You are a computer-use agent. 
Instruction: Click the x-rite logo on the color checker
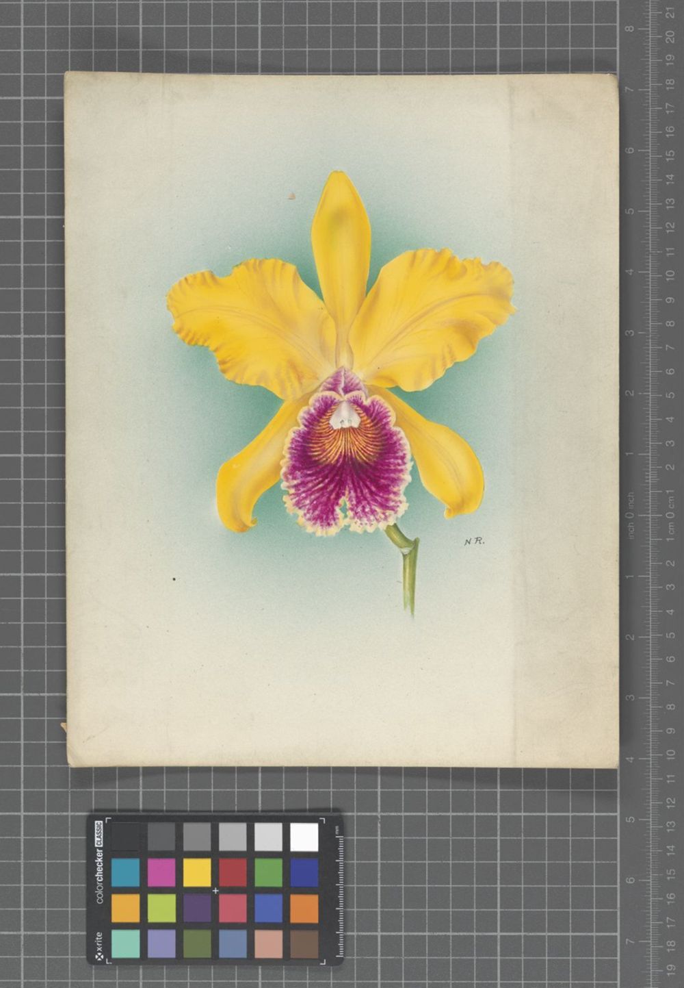(x=98, y=946)
